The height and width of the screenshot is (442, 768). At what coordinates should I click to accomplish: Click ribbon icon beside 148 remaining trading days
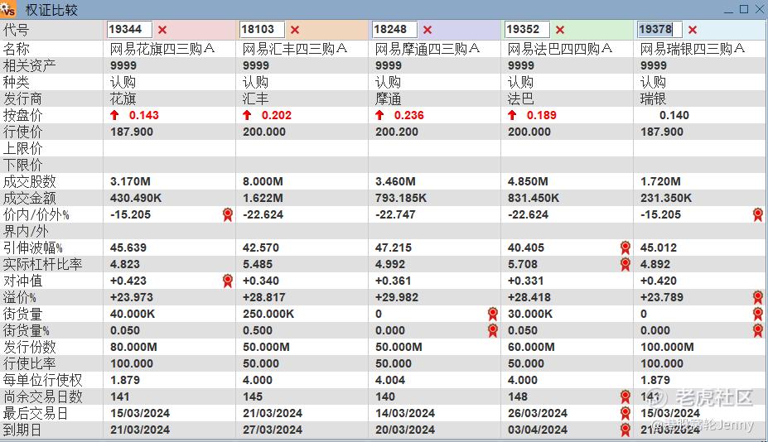tap(625, 396)
